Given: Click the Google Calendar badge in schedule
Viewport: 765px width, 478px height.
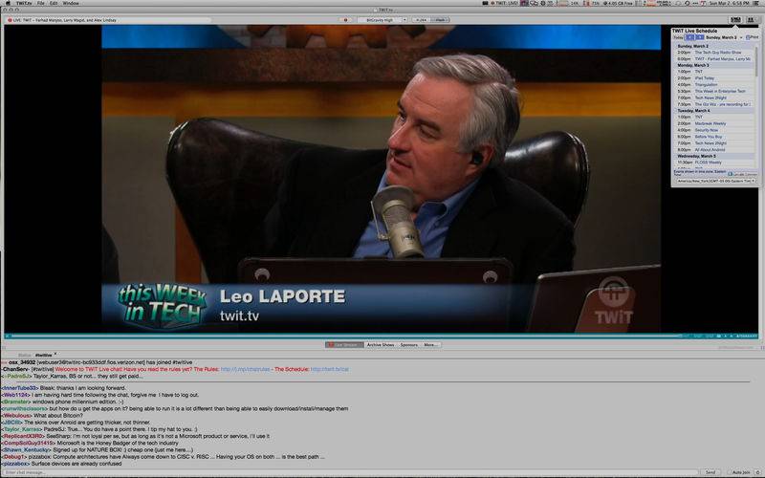Looking at the screenshot, I should (743, 174).
